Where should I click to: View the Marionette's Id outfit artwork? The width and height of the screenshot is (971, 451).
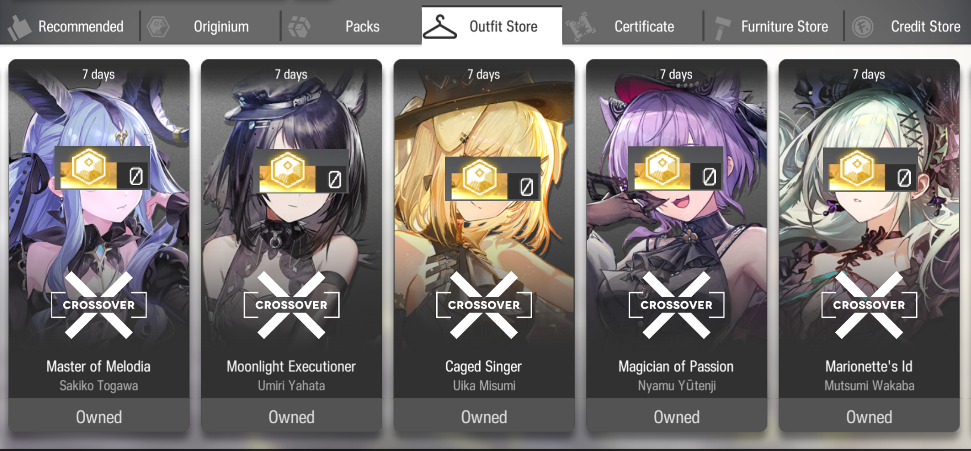(x=869, y=227)
